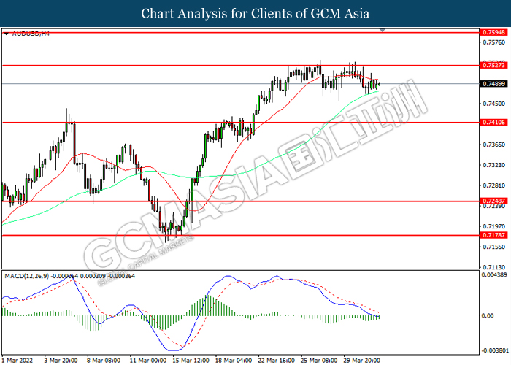Click the 3 Mar 20:00 time axis label
Image resolution: width=511 pixels, height=365 pixels.
[61, 360]
